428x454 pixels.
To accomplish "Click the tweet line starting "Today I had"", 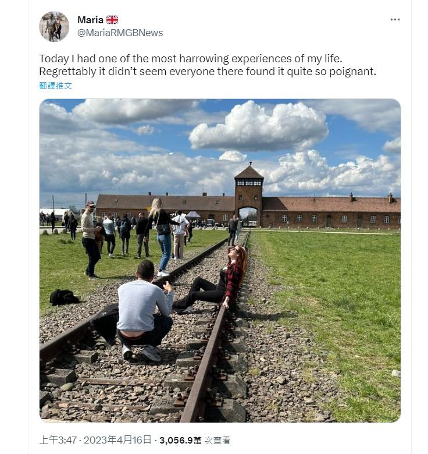I will point(191,58).
